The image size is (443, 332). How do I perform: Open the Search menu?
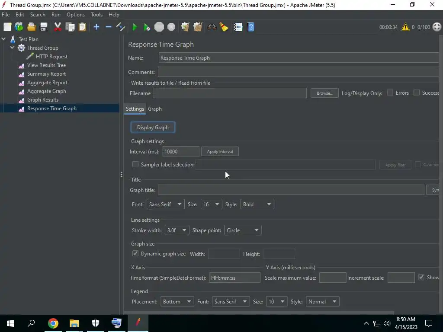point(38,15)
